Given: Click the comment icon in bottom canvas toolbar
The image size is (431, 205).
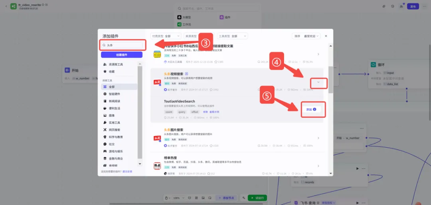Looking at the screenshot, I should (190, 198).
